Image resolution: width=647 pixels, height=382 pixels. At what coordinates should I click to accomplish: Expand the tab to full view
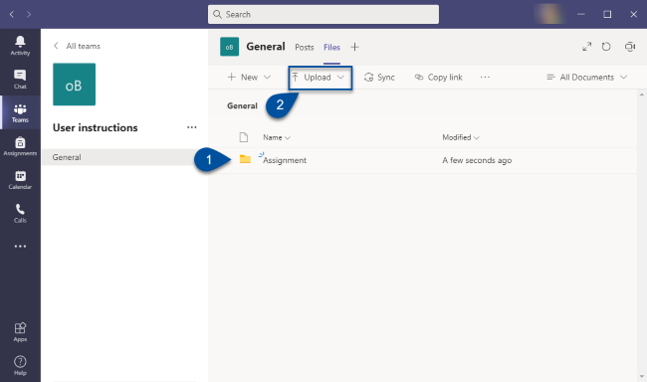586,47
